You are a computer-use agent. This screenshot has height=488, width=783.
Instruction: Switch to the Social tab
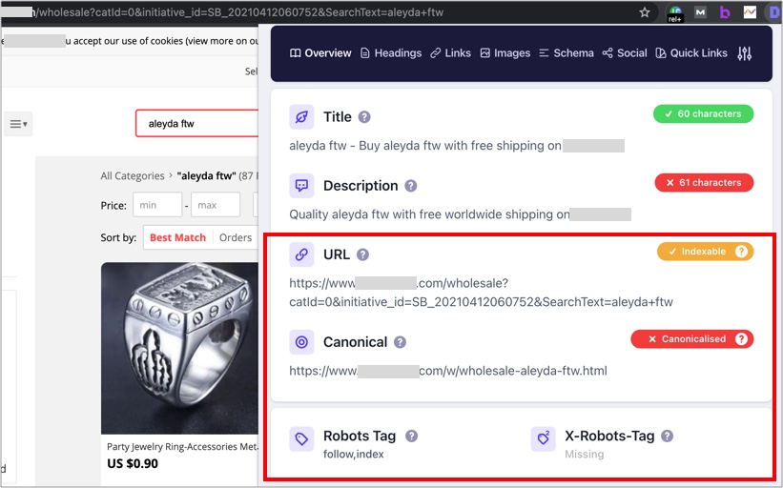pyautogui.click(x=624, y=52)
